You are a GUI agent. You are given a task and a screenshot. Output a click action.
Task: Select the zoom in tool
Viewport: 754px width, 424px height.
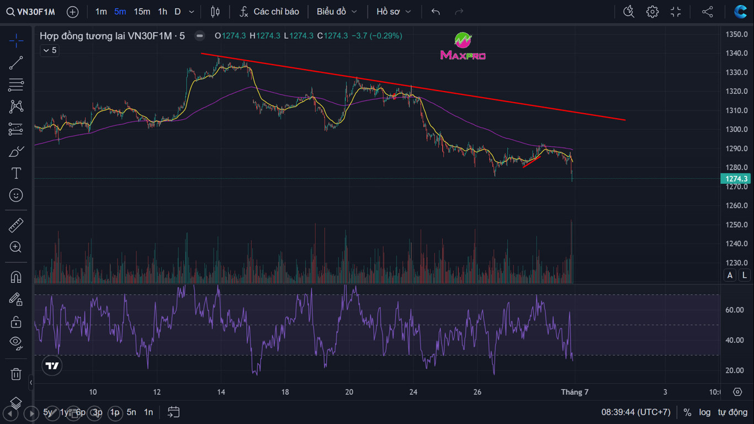click(16, 247)
